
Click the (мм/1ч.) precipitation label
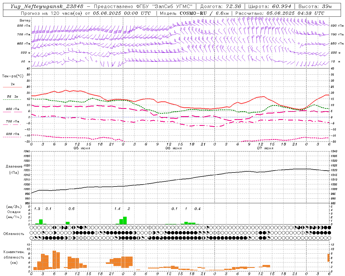pos(14,217)
